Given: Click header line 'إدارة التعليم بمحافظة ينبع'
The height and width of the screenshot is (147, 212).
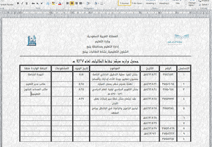Looking at the screenshot, I should (103, 47).
